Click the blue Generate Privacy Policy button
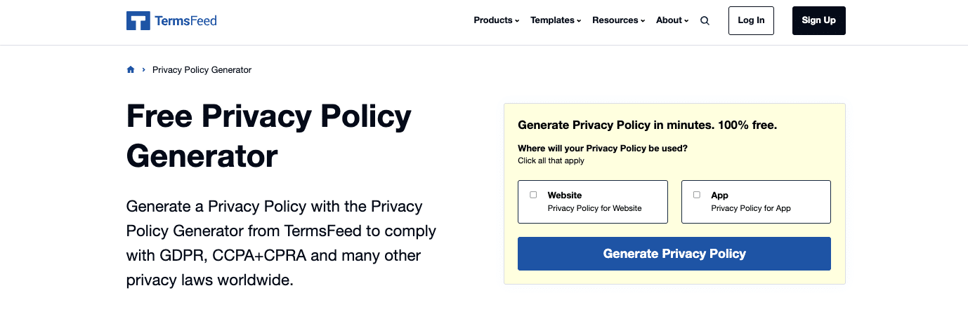Screen dimensions: 968x321 coord(674,254)
